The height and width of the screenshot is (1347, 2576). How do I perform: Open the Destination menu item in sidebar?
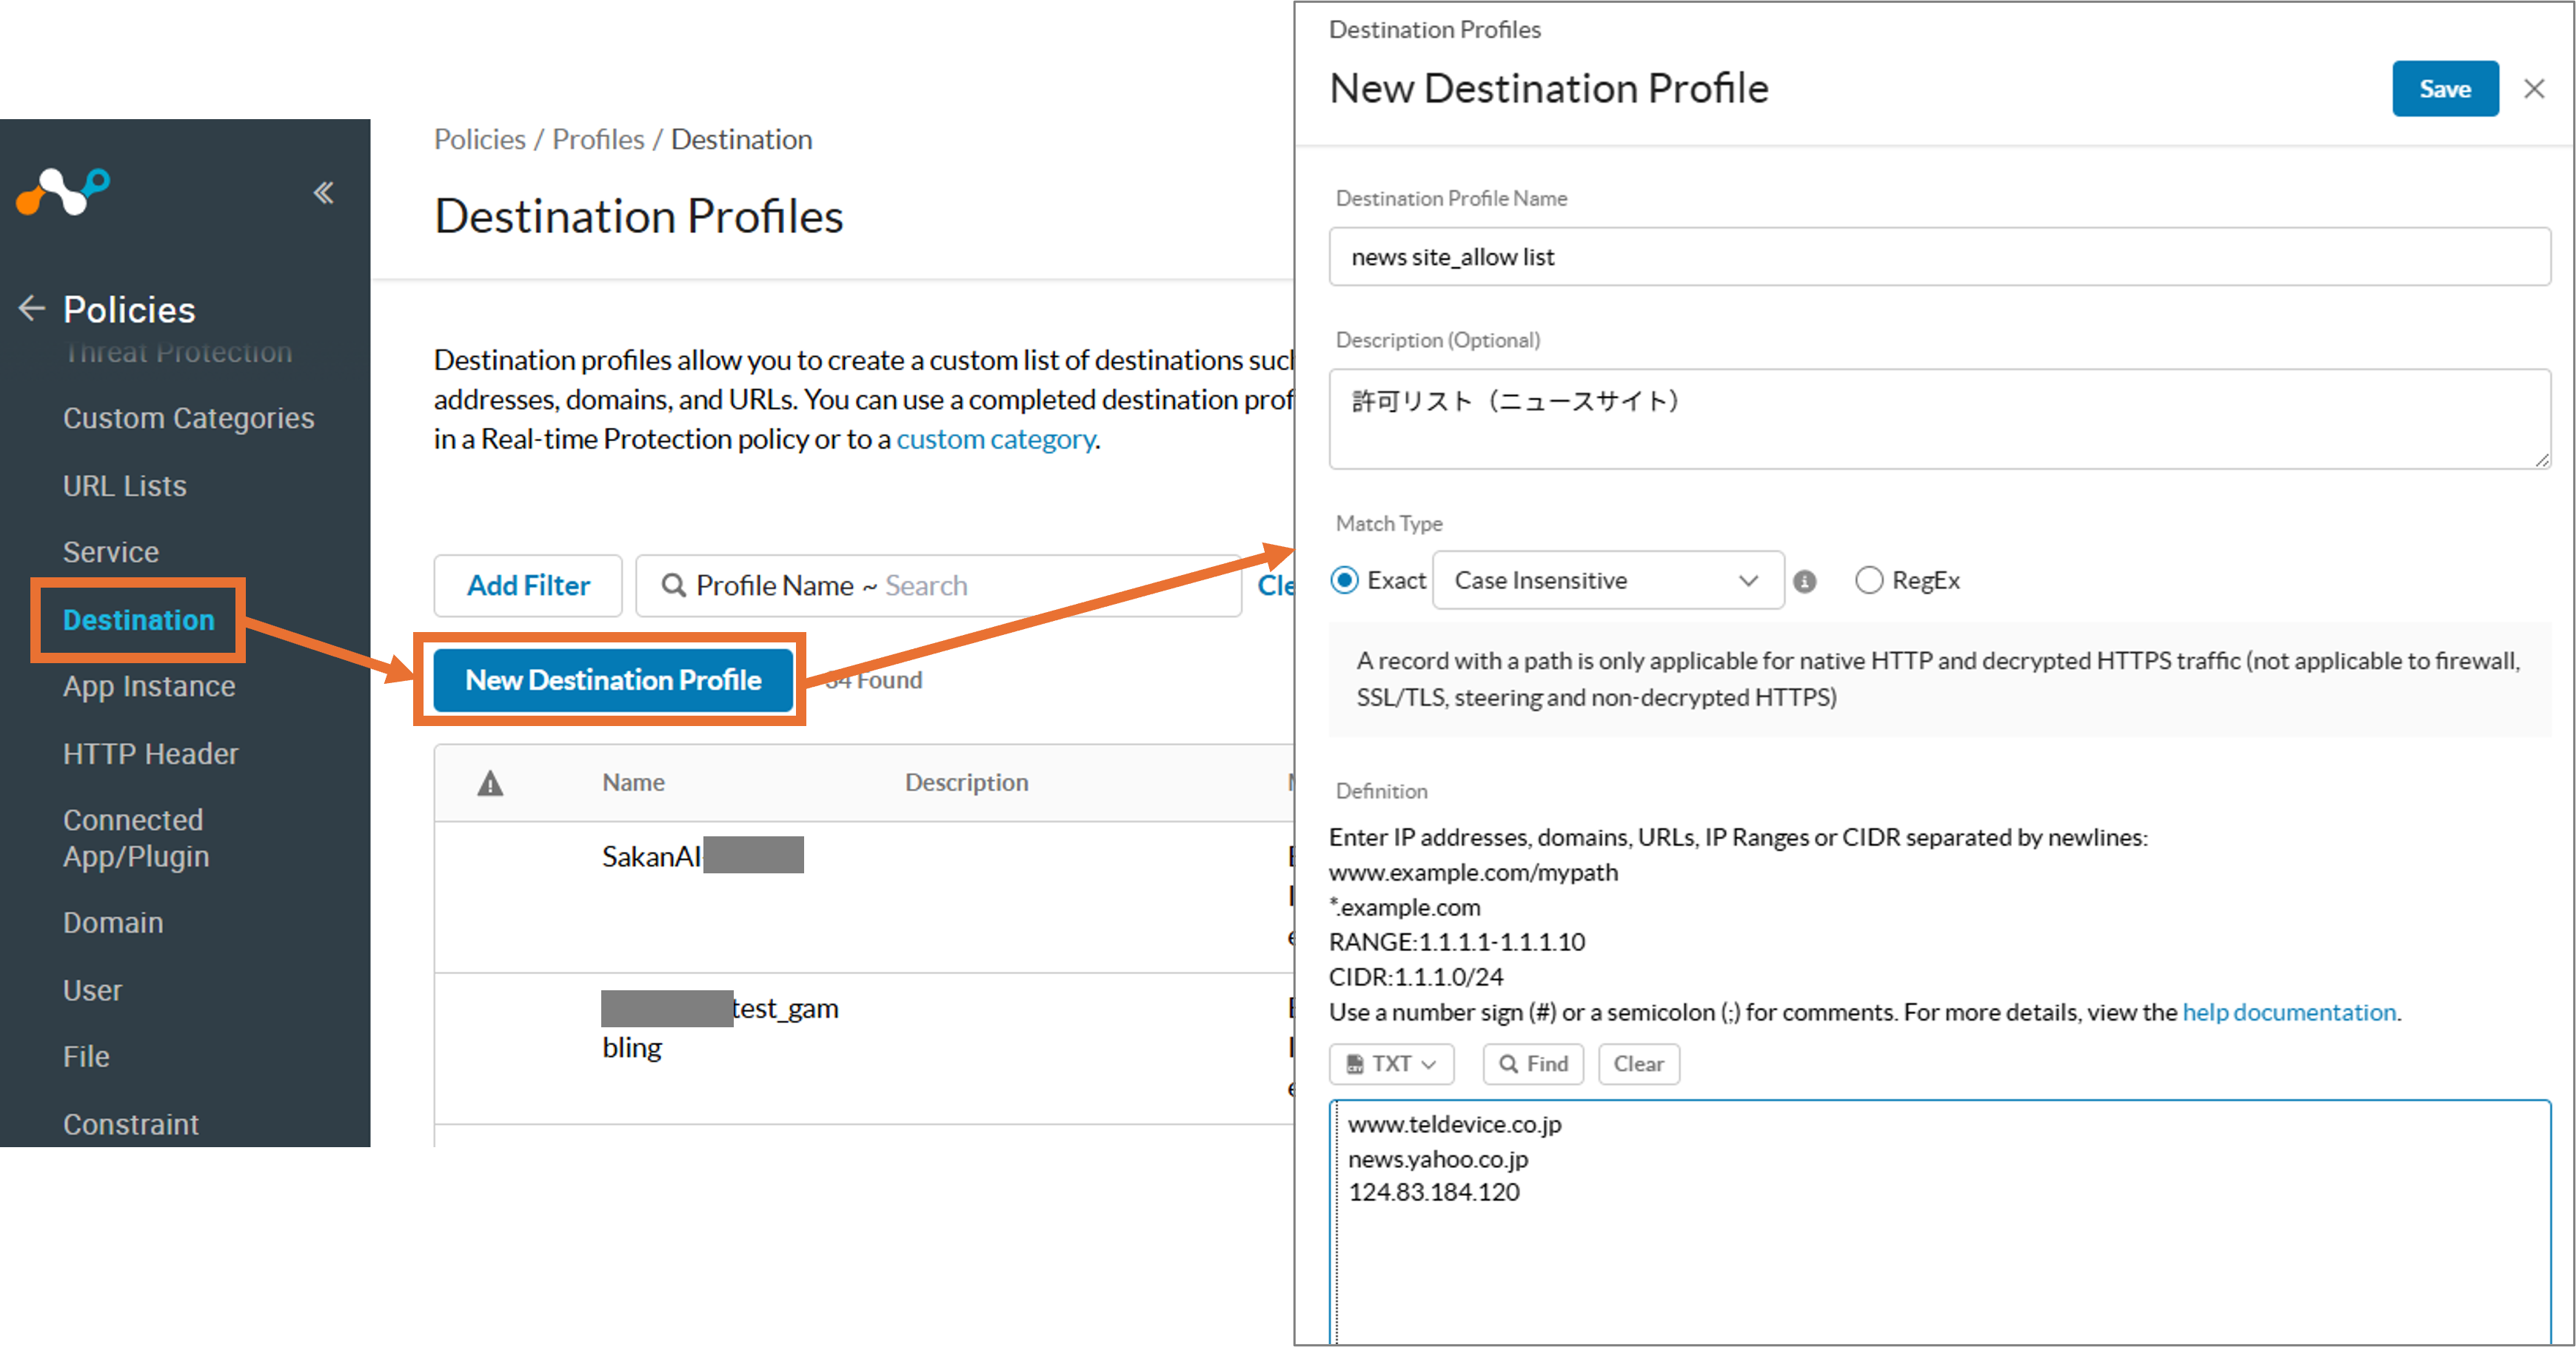click(x=138, y=619)
